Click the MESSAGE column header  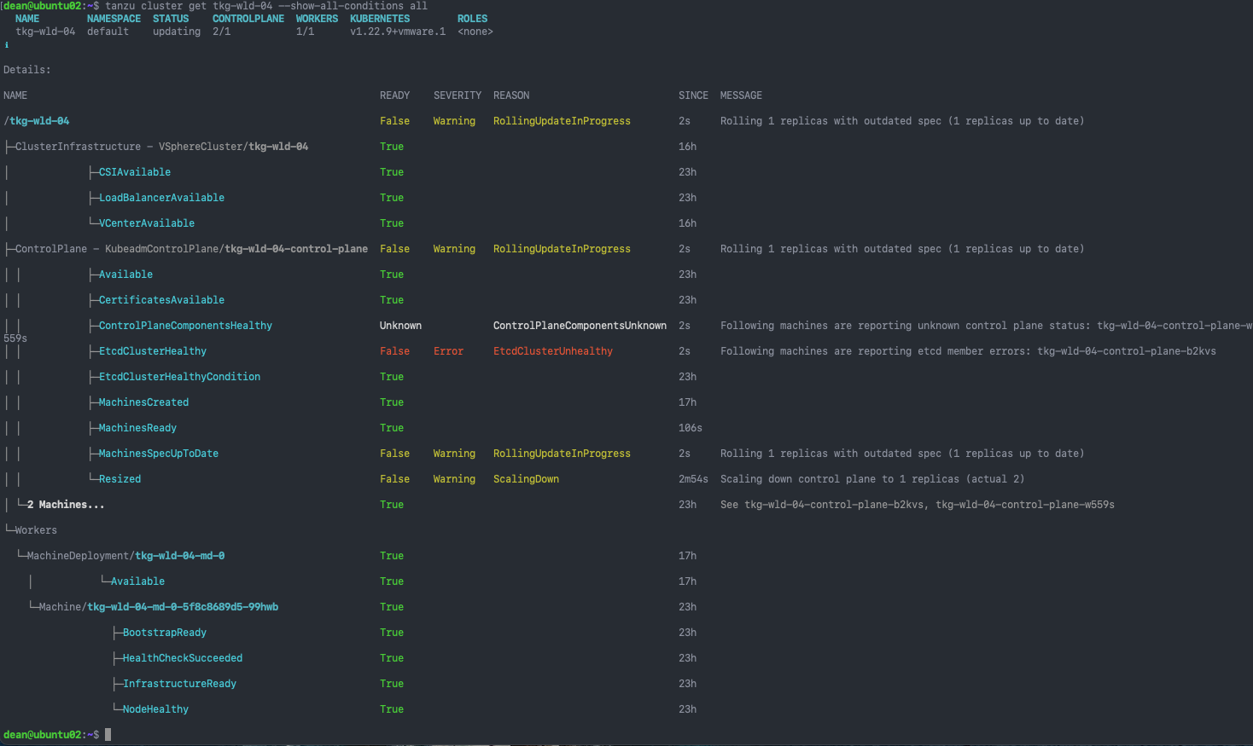(x=741, y=95)
